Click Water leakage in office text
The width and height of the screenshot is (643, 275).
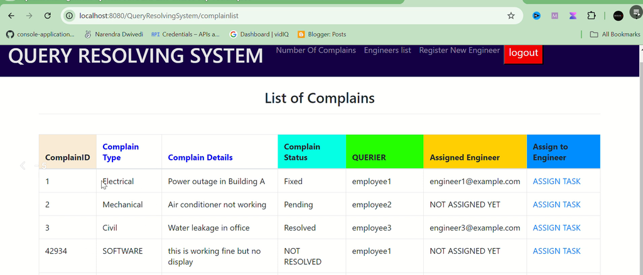tap(208, 227)
